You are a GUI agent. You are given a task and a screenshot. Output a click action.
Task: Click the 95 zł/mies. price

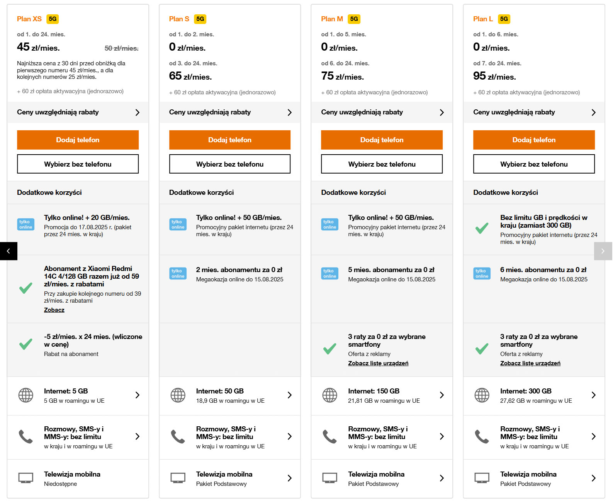click(494, 76)
